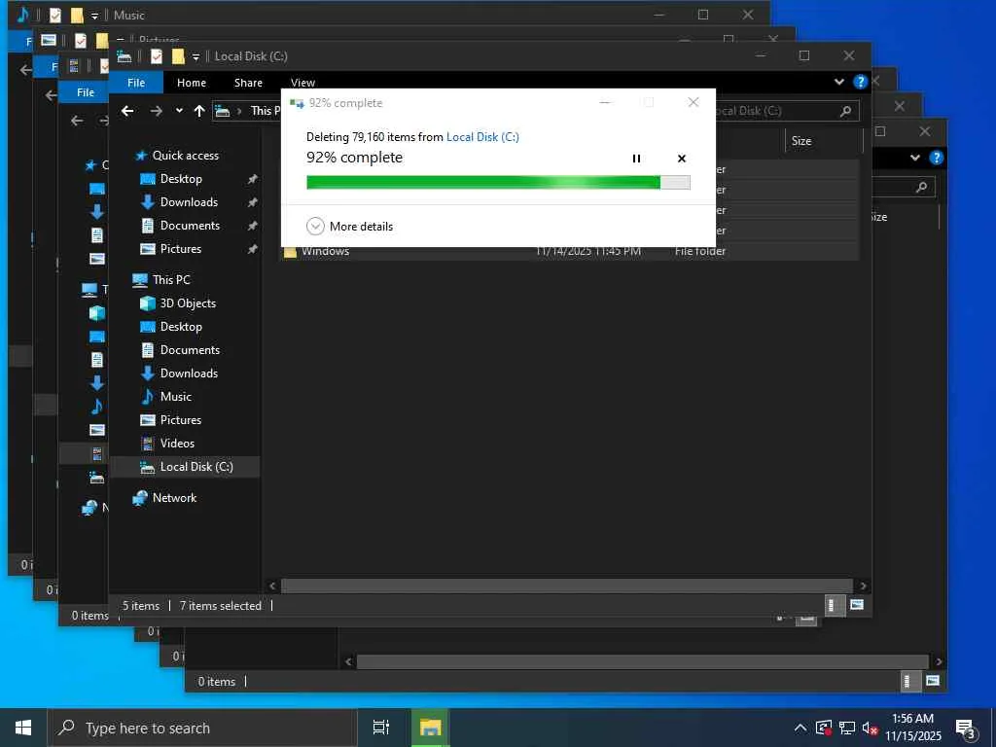Switch to Large icons view in Local Disk window
The height and width of the screenshot is (747, 996).
point(857,605)
